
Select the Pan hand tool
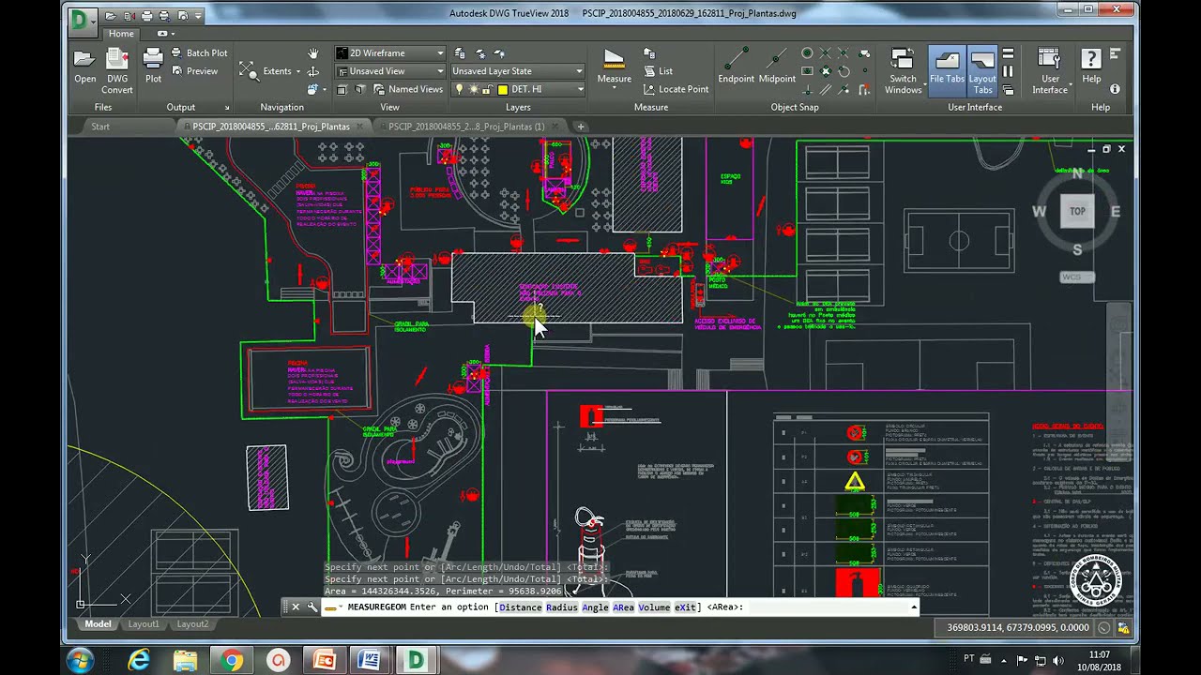[x=313, y=53]
